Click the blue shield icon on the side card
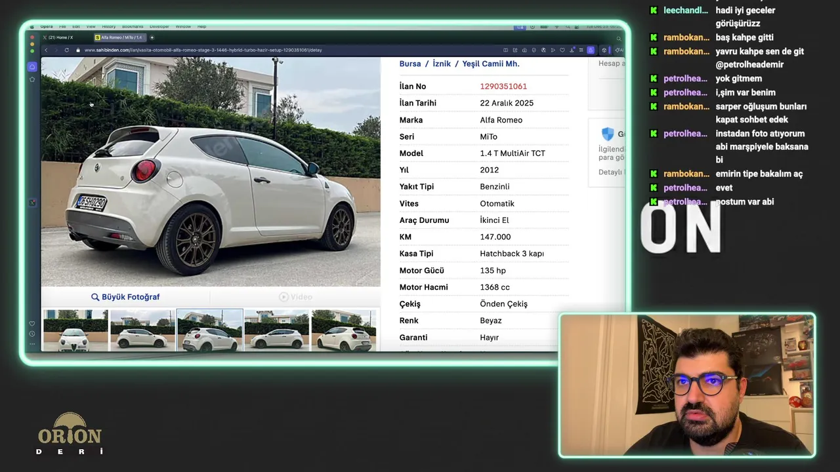Viewport: 840px width, 472px height. tap(608, 134)
